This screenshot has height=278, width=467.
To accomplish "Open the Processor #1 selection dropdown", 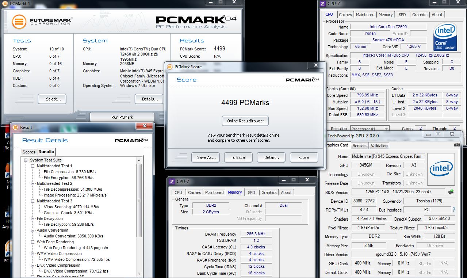I will pos(370,129).
